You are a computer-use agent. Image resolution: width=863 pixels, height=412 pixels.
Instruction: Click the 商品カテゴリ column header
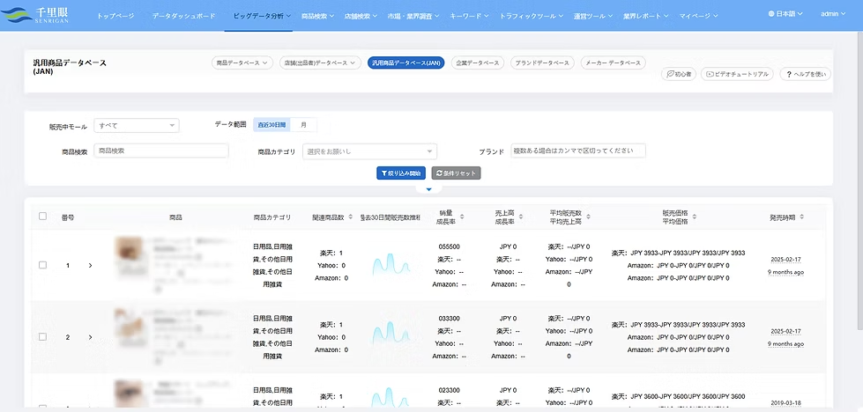pyautogui.click(x=272, y=217)
